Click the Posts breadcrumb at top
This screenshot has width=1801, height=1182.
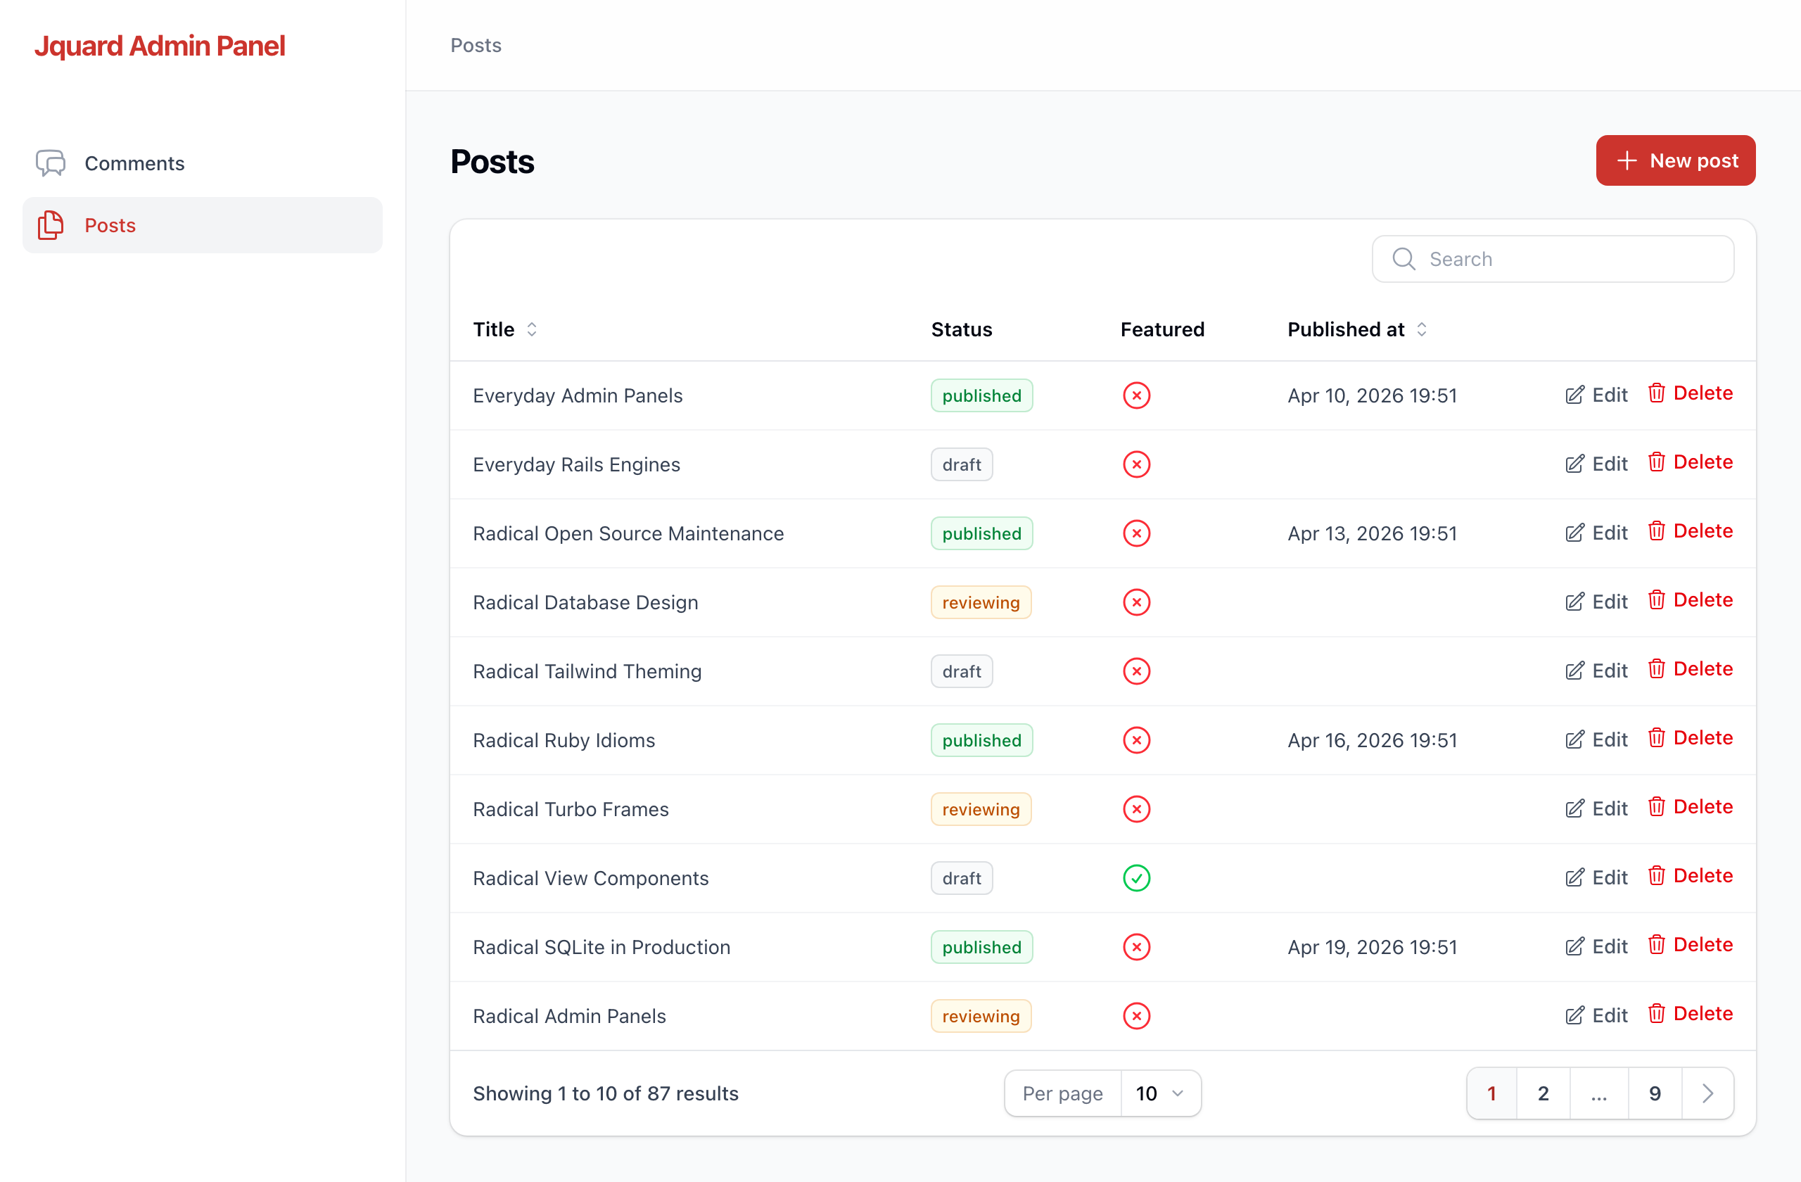(476, 46)
